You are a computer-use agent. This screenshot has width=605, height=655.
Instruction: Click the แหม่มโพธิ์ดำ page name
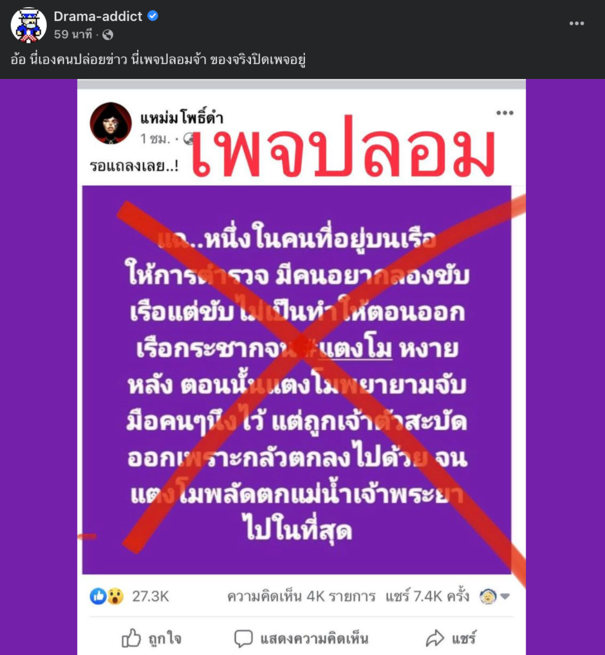click(x=181, y=117)
